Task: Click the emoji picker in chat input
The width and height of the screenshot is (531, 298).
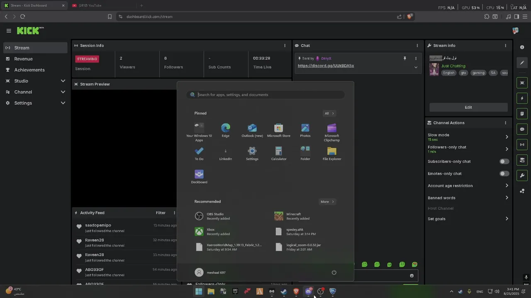Action: tap(412, 276)
